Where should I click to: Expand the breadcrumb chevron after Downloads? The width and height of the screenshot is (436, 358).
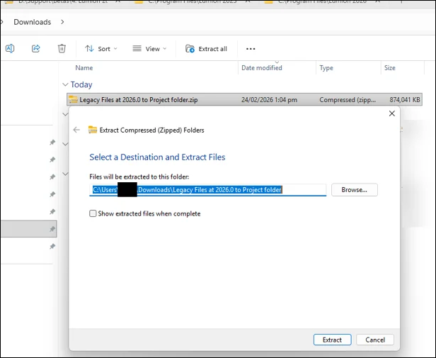tap(62, 22)
